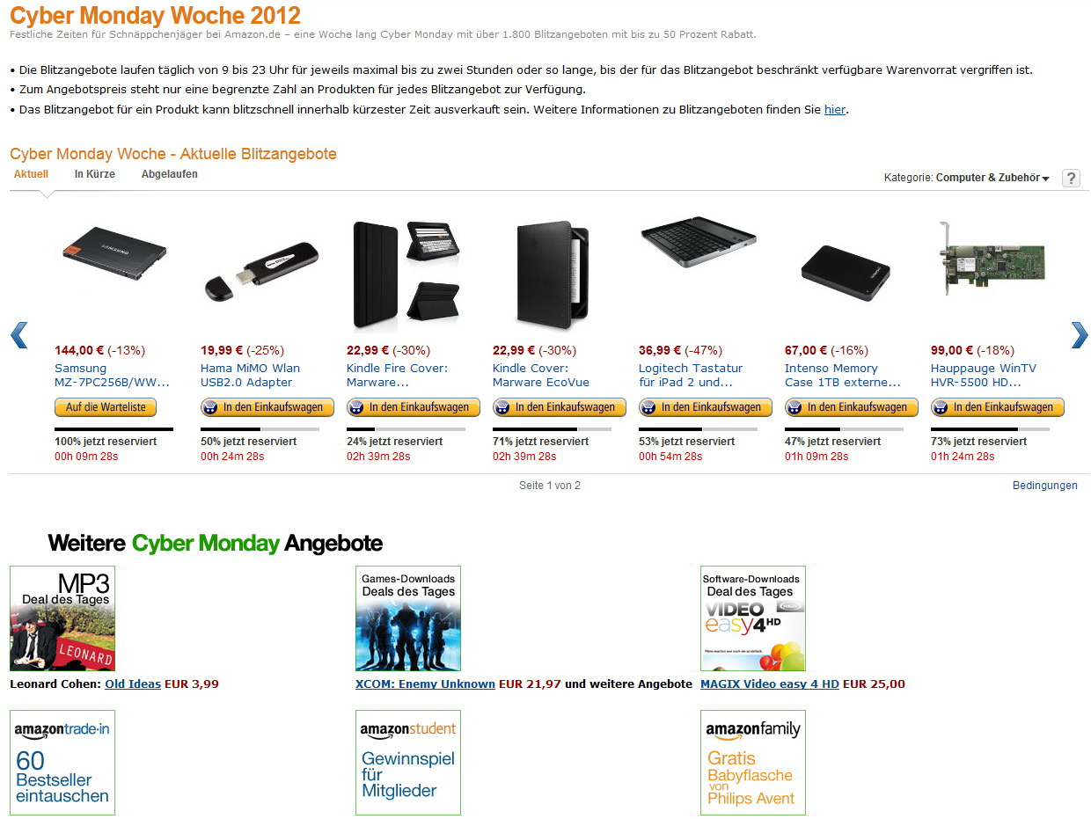The width and height of the screenshot is (1091, 819).
Task: Open the question mark help icon
Action: (x=1071, y=178)
